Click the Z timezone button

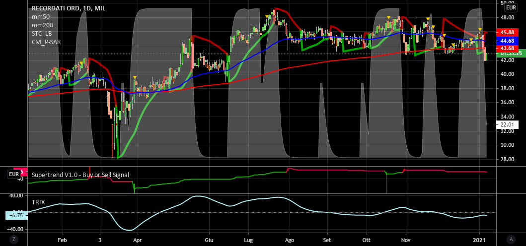tap(14, 239)
